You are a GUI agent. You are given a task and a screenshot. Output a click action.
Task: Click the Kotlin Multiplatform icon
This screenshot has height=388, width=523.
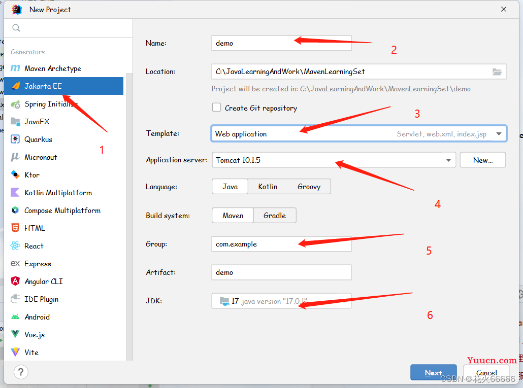click(x=15, y=193)
